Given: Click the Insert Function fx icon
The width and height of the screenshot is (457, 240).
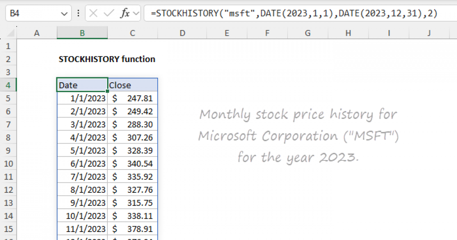Looking at the screenshot, I should (125, 14).
